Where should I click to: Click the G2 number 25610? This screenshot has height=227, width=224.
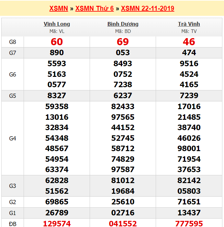click(x=123, y=202)
